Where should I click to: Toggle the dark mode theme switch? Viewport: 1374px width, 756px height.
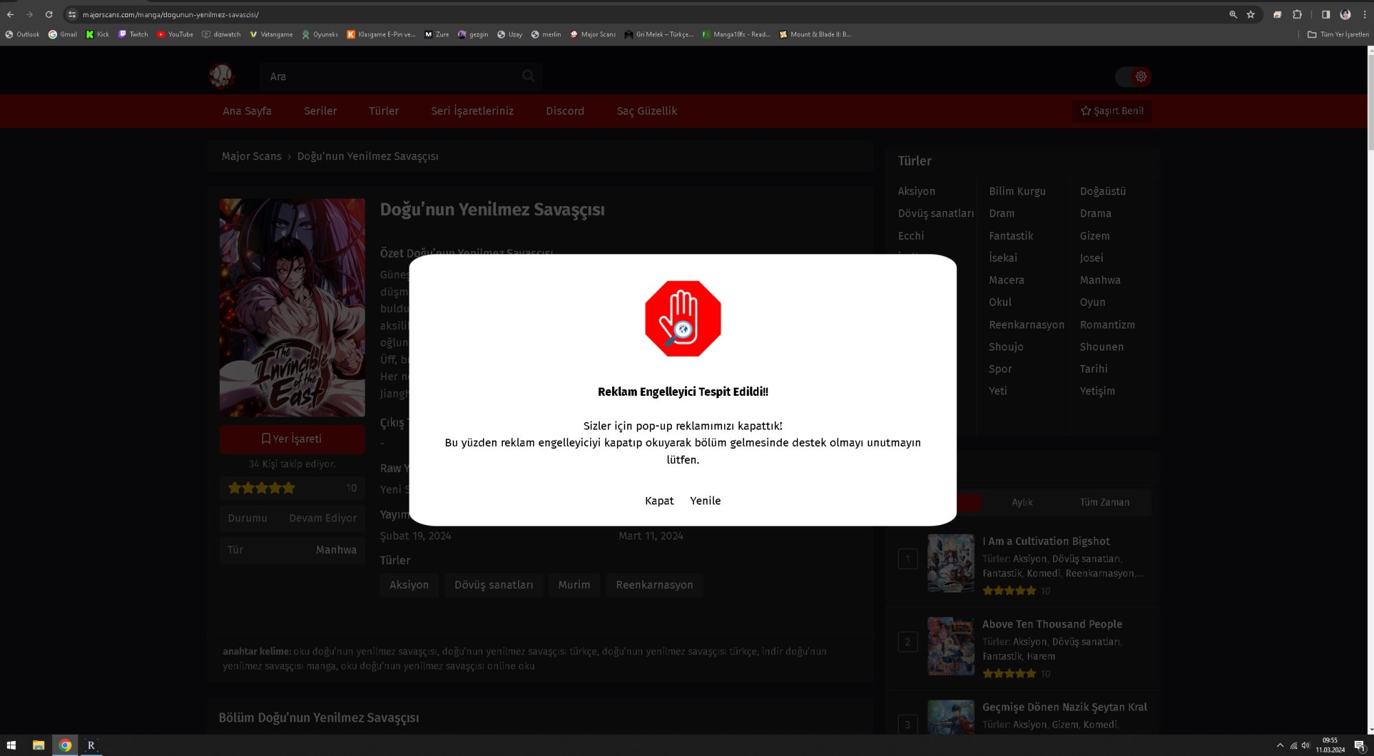pos(1134,77)
